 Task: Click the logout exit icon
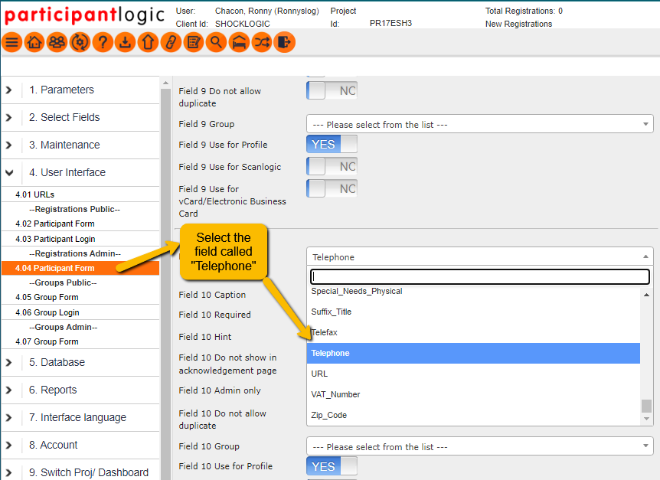pos(284,43)
